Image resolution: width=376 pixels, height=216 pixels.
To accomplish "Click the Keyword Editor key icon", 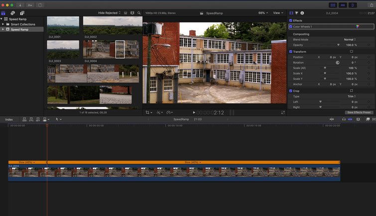I will 30,5.
